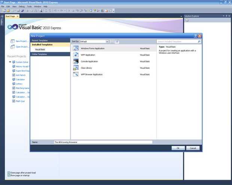This screenshot has width=232, height=185.
Task: Select the Class Library template row
Action: click(x=114, y=68)
